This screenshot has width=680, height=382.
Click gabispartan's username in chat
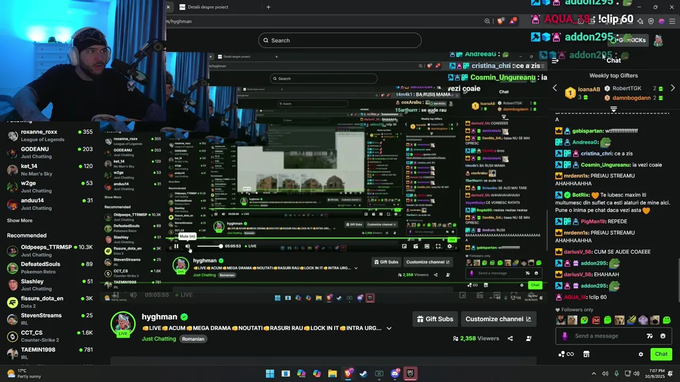(588, 131)
